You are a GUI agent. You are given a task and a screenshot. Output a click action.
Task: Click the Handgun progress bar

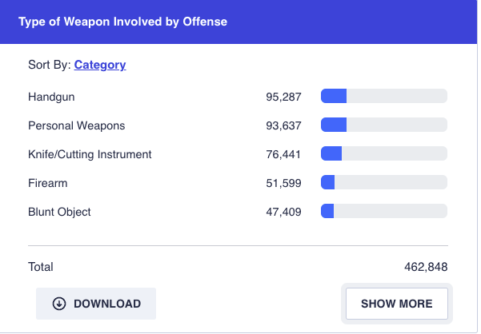(x=383, y=97)
